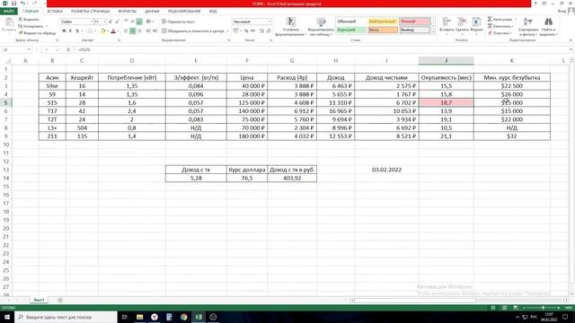Screen dimensions: 575x323
Task: Insert function via fx button
Action: click(x=68, y=49)
